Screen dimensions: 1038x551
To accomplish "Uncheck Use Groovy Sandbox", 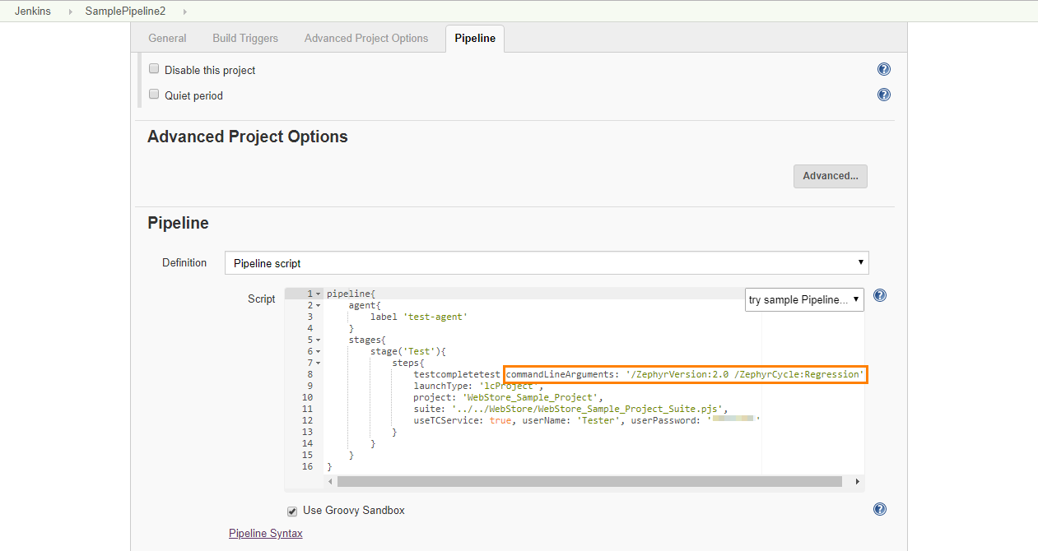I will pos(291,511).
